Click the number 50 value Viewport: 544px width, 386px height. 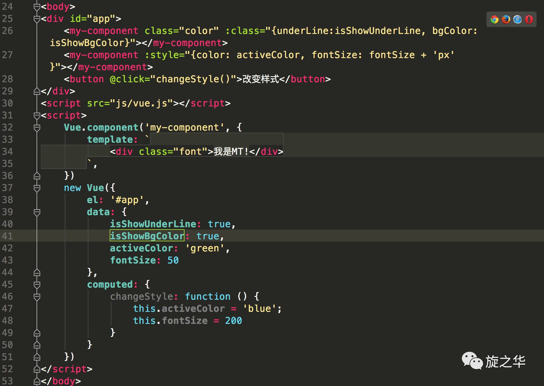(173, 260)
